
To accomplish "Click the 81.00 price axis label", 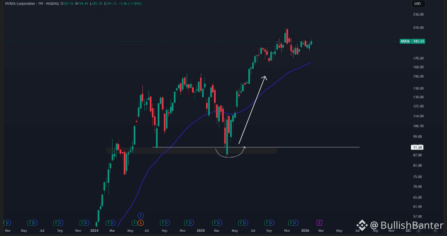I will [x=418, y=166].
